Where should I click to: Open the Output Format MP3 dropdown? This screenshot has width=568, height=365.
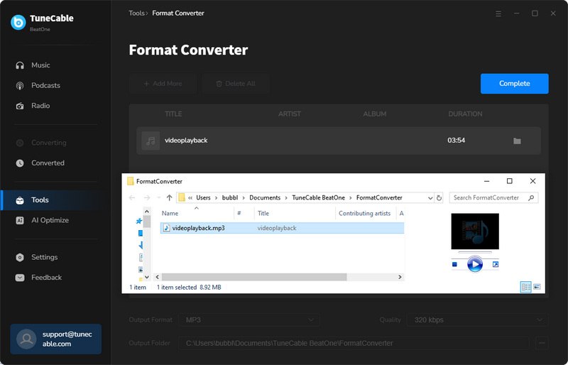pos(249,320)
